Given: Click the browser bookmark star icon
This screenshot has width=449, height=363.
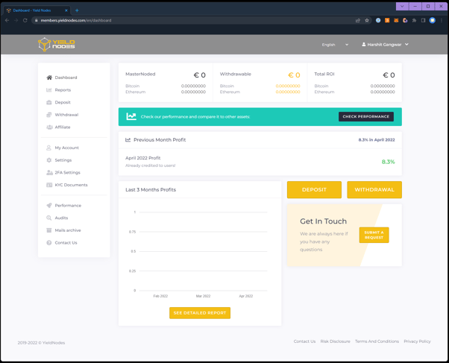Looking at the screenshot, I should point(367,20).
